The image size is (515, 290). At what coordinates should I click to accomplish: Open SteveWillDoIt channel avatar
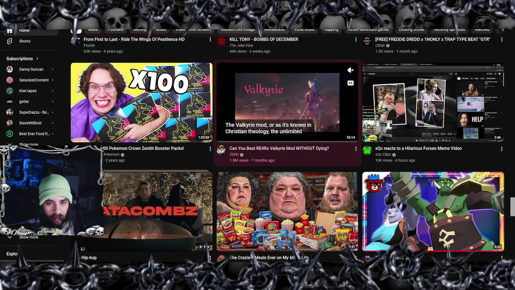click(x=10, y=123)
